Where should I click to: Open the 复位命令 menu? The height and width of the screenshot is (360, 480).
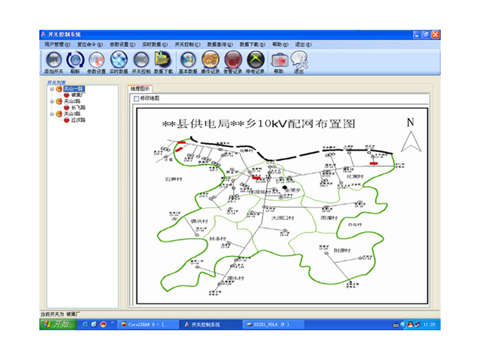(90, 45)
